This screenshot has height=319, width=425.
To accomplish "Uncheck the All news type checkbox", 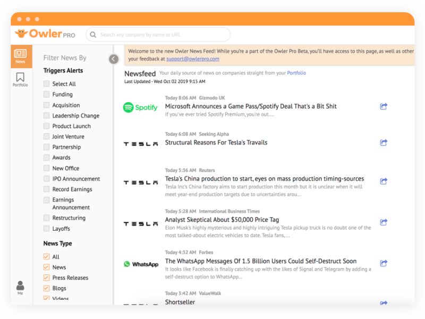I will pyautogui.click(x=47, y=257).
